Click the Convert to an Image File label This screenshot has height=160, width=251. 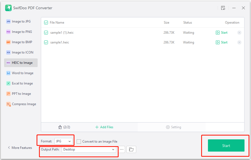100,142
